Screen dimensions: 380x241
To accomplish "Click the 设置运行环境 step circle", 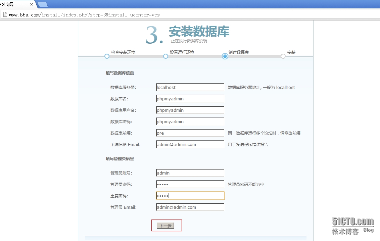I will coord(165,56).
